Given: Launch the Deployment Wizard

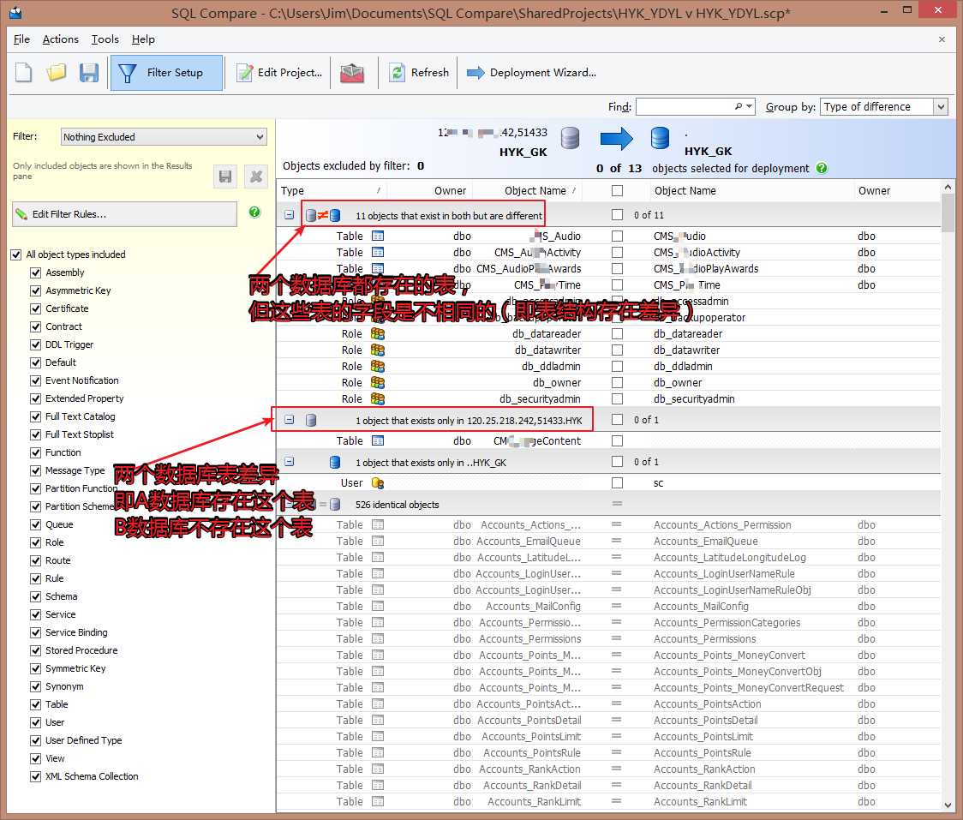Looking at the screenshot, I should click(531, 73).
